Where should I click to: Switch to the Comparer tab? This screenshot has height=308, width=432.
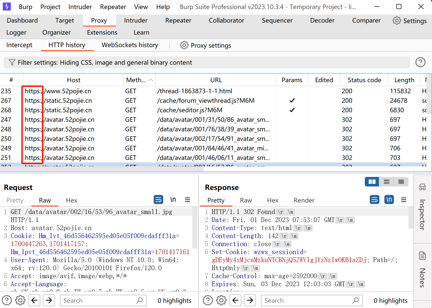point(366,20)
